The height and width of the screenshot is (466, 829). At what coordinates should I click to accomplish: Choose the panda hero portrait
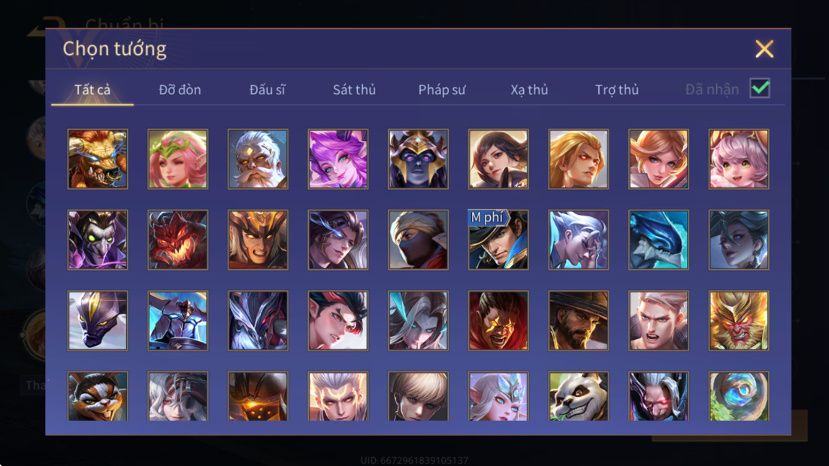pyautogui.click(x=578, y=396)
